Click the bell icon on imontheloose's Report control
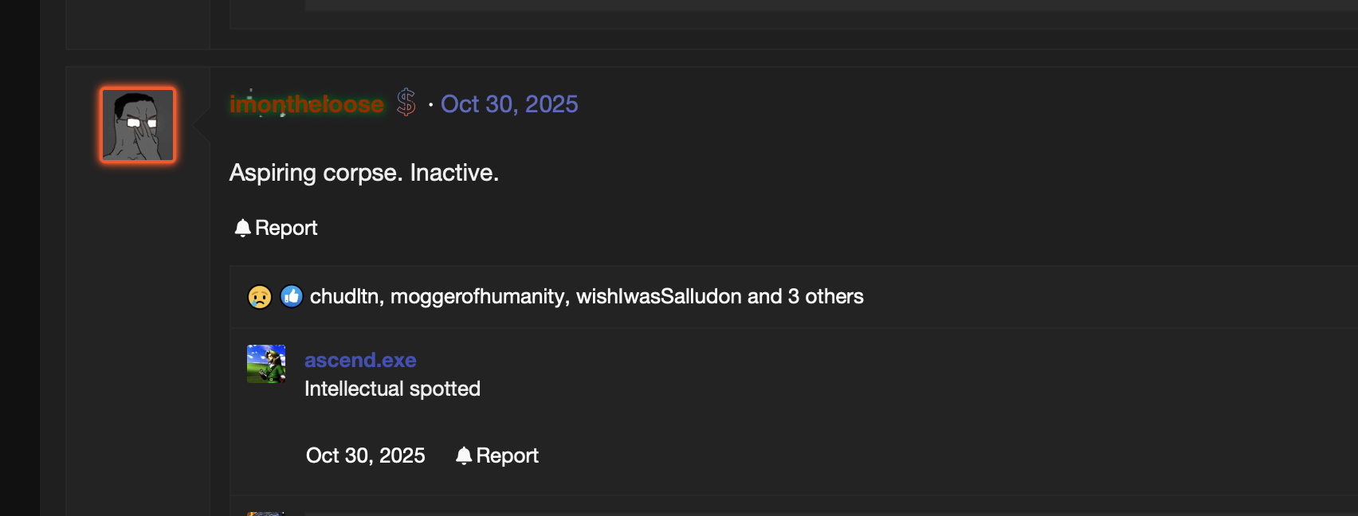Screen dimensions: 1358x516 241,227
